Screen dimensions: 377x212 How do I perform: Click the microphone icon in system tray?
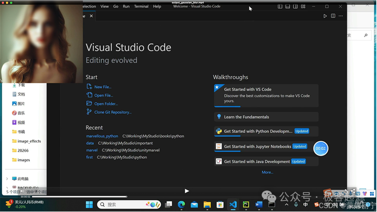click(296, 205)
